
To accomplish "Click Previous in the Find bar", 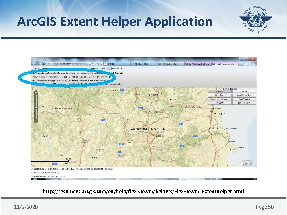I will [x=95, y=69].
